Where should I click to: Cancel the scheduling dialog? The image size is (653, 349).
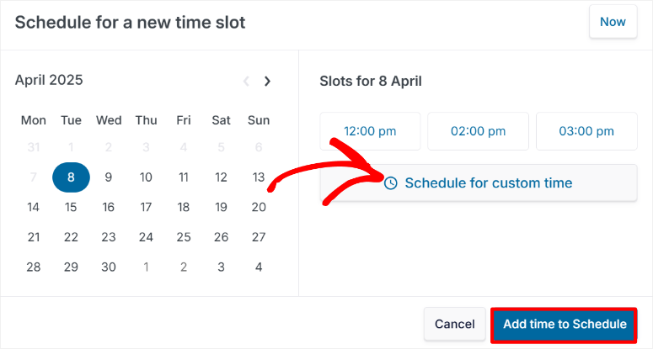455,324
